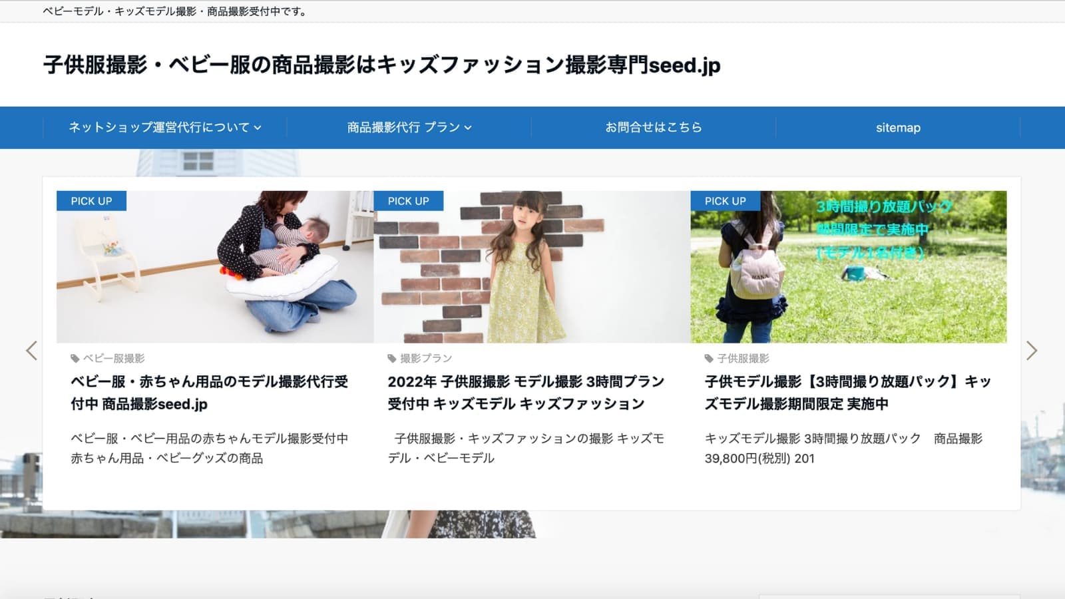This screenshot has height=599, width=1065.
Task: Select the 子供服撮影 category label
Action: (743, 359)
